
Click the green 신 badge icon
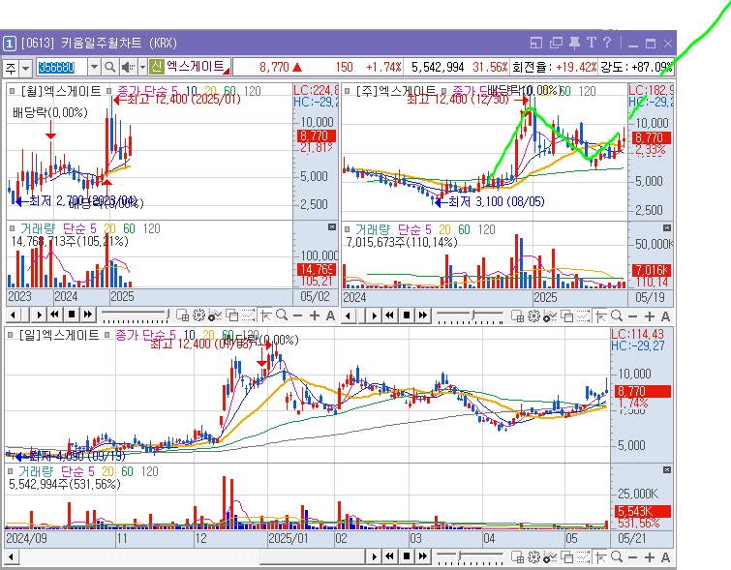(x=156, y=67)
